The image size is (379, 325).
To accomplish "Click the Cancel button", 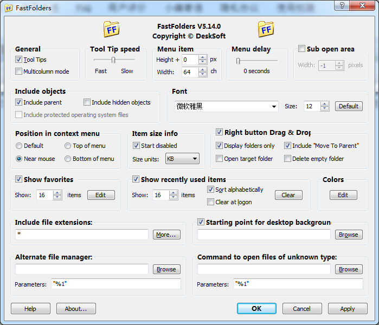I will [x=302, y=309].
